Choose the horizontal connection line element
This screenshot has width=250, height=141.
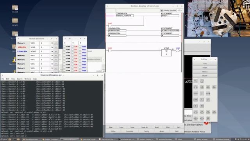195,93
